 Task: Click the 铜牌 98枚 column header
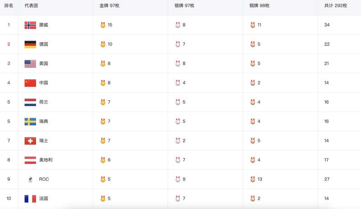pos(259,5)
